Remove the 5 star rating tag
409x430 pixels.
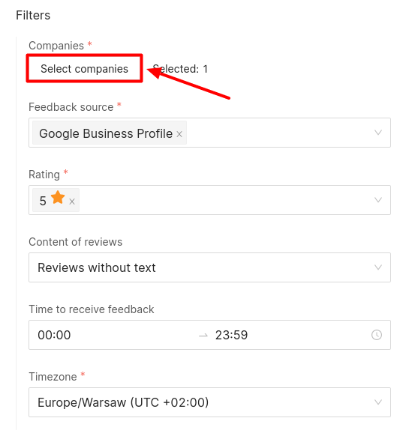(72, 202)
